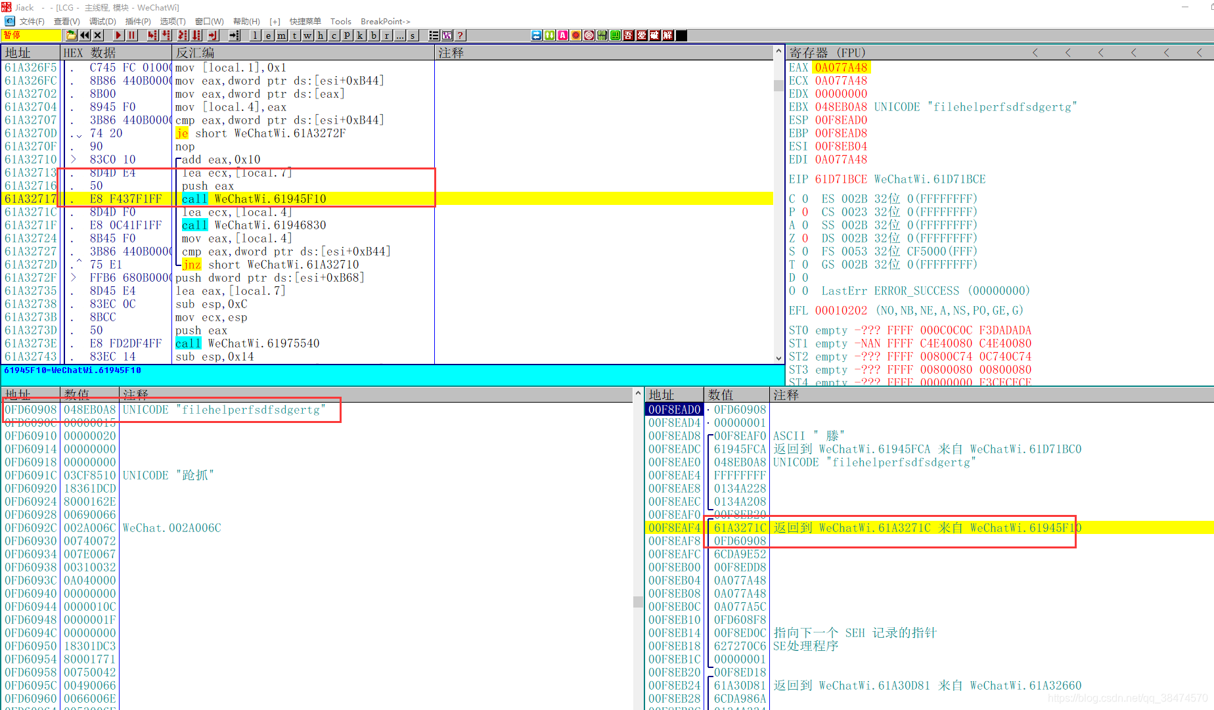
Task: Open the 选项(T) menu
Action: tap(173, 22)
